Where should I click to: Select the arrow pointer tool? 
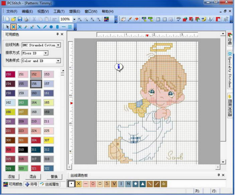coord(7,27)
